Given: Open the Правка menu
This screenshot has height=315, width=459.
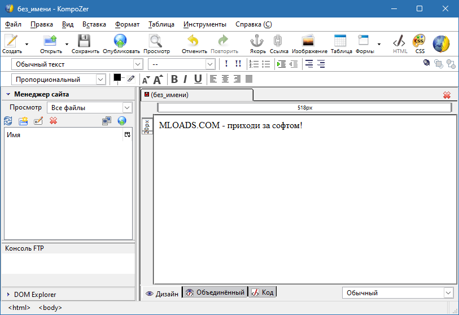Looking at the screenshot, I should coord(42,24).
